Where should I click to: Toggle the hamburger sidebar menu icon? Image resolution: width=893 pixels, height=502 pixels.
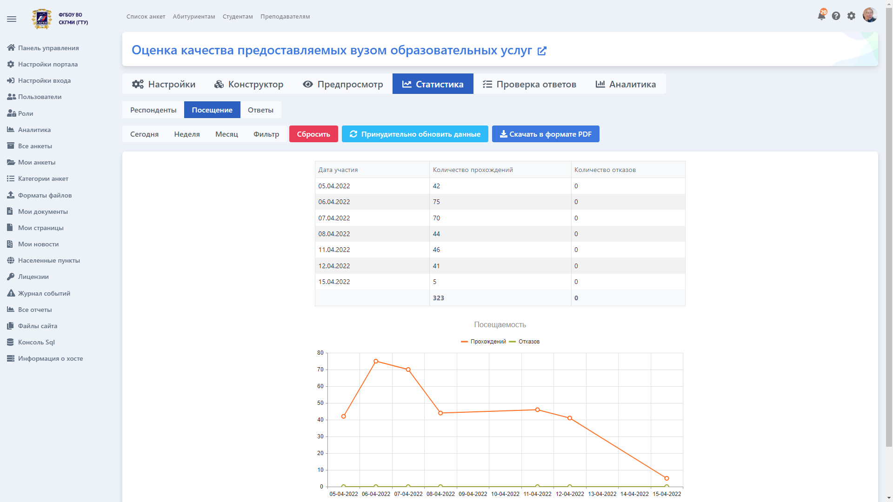pyautogui.click(x=12, y=19)
